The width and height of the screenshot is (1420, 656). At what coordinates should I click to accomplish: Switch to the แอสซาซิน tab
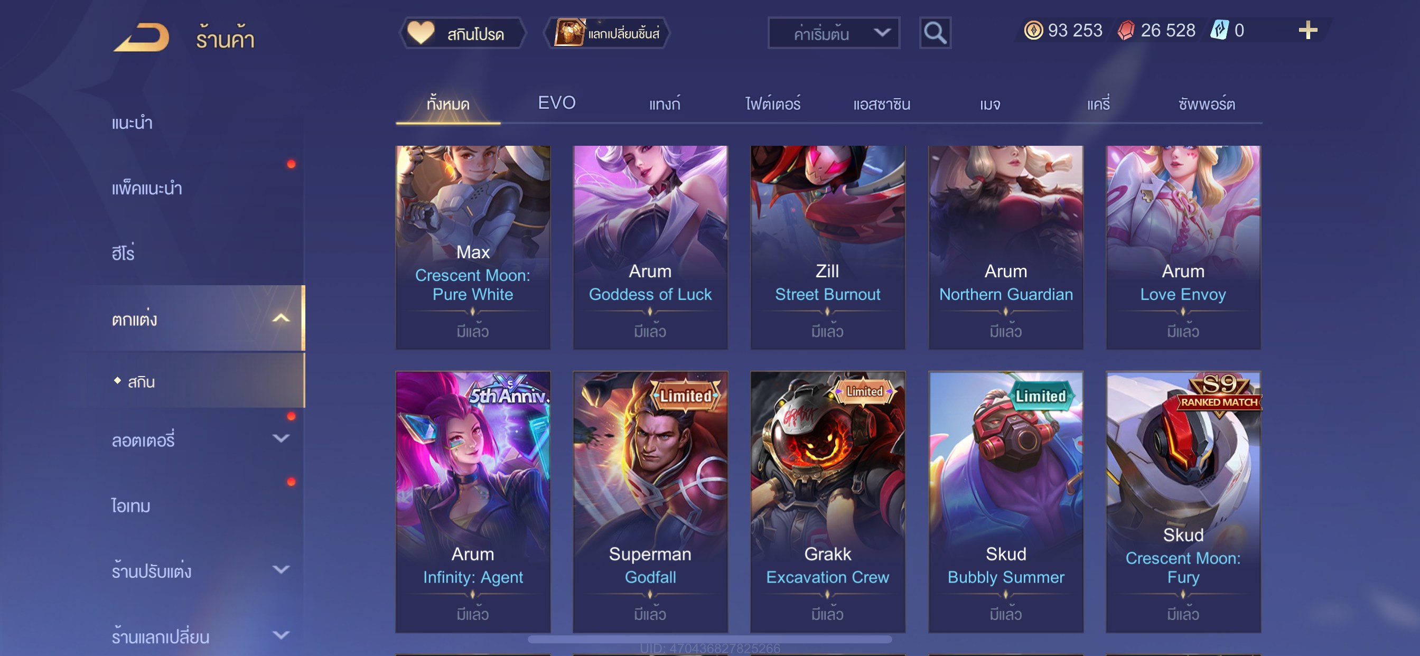[x=882, y=104]
